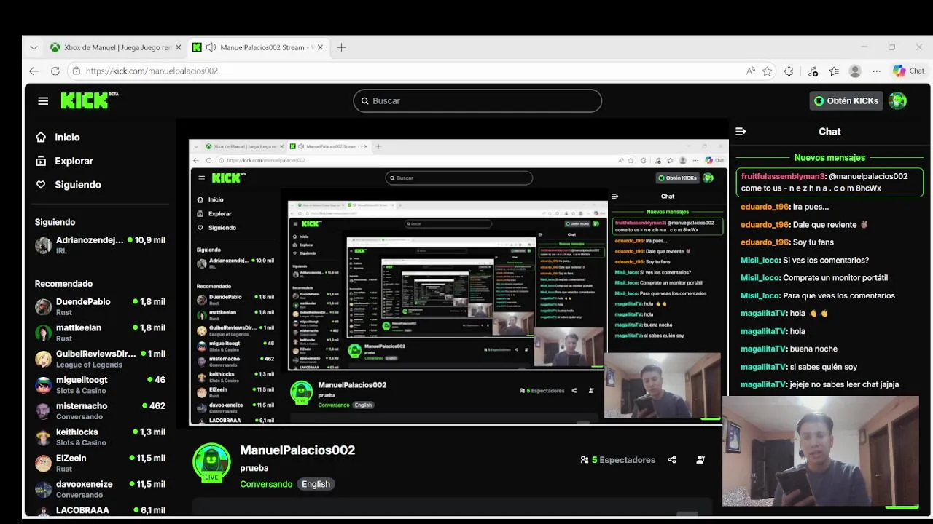Close the ManuelPalacios002 Stream tab
The width and height of the screenshot is (933, 524).
pyautogui.click(x=321, y=47)
